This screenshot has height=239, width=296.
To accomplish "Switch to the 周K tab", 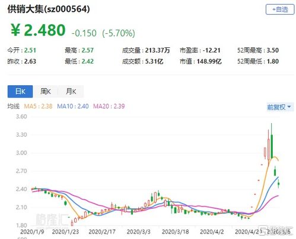I will coord(46,92).
